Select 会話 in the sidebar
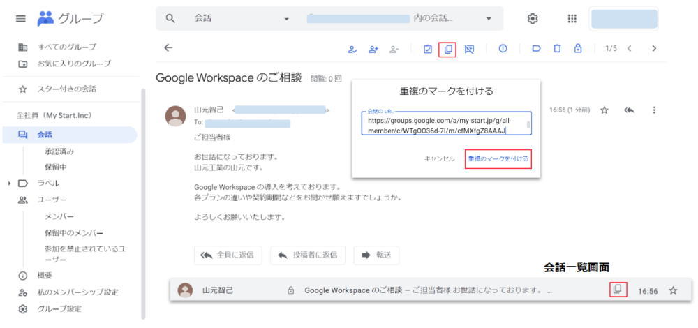698x328 pixels. [70, 135]
